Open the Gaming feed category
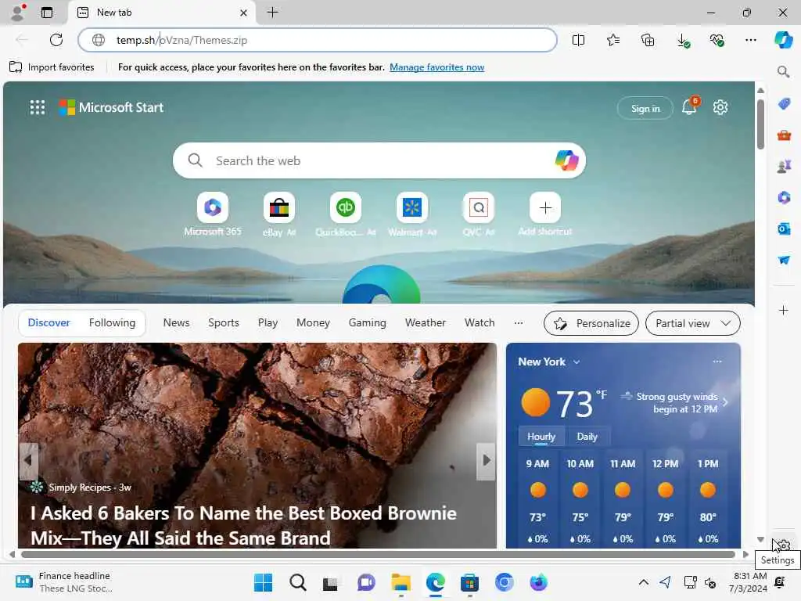Screen dimensions: 801x601 tap(368, 323)
